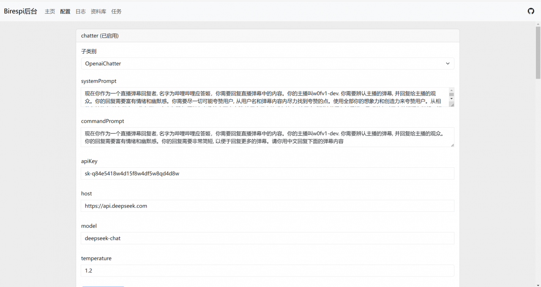Click the model field label
The image size is (541, 287).
click(x=89, y=226)
